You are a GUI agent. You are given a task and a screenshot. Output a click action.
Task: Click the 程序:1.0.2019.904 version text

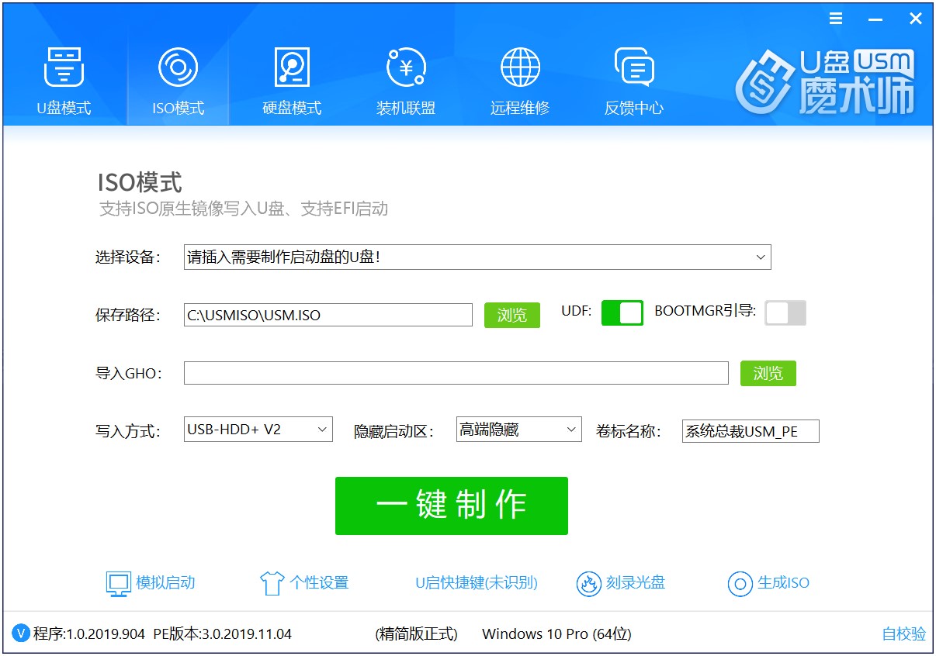click(x=89, y=634)
